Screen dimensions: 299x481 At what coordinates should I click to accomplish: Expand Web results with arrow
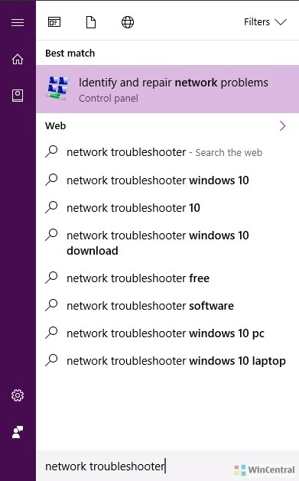[x=282, y=125]
